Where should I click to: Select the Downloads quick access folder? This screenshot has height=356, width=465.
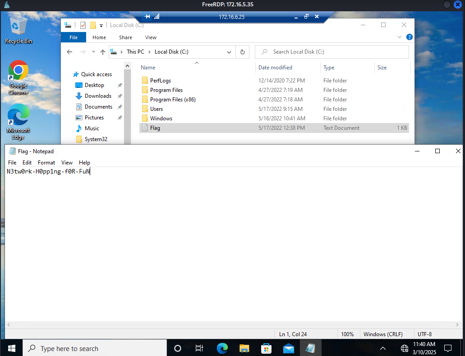(98, 96)
